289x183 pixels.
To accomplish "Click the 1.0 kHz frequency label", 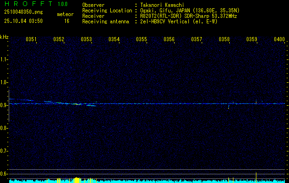I will click(x=4, y=82).
